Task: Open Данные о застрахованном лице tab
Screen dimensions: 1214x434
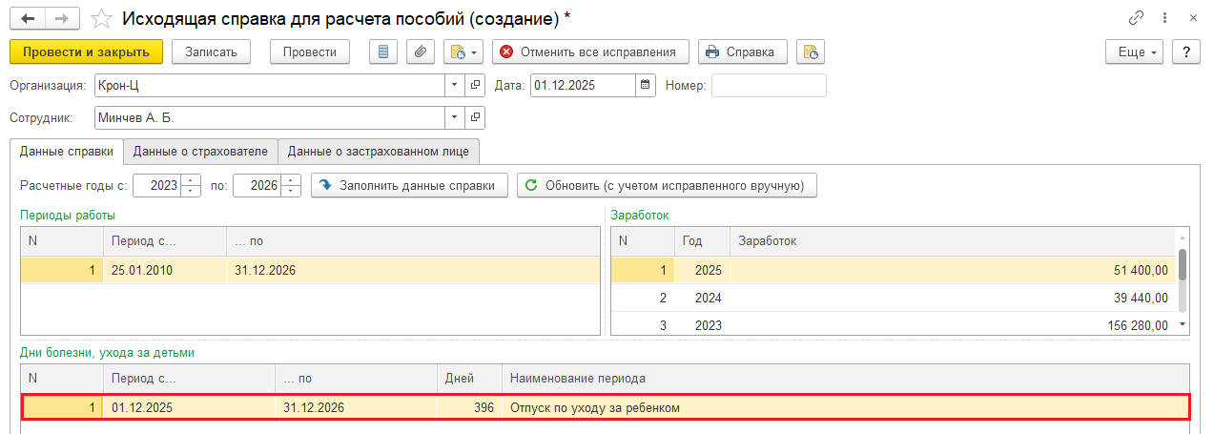Action: [x=379, y=151]
